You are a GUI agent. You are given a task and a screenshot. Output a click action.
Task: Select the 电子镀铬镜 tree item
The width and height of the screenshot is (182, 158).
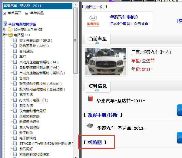[28, 138]
